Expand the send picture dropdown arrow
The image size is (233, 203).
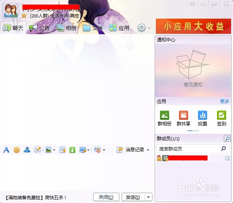(x=54, y=150)
